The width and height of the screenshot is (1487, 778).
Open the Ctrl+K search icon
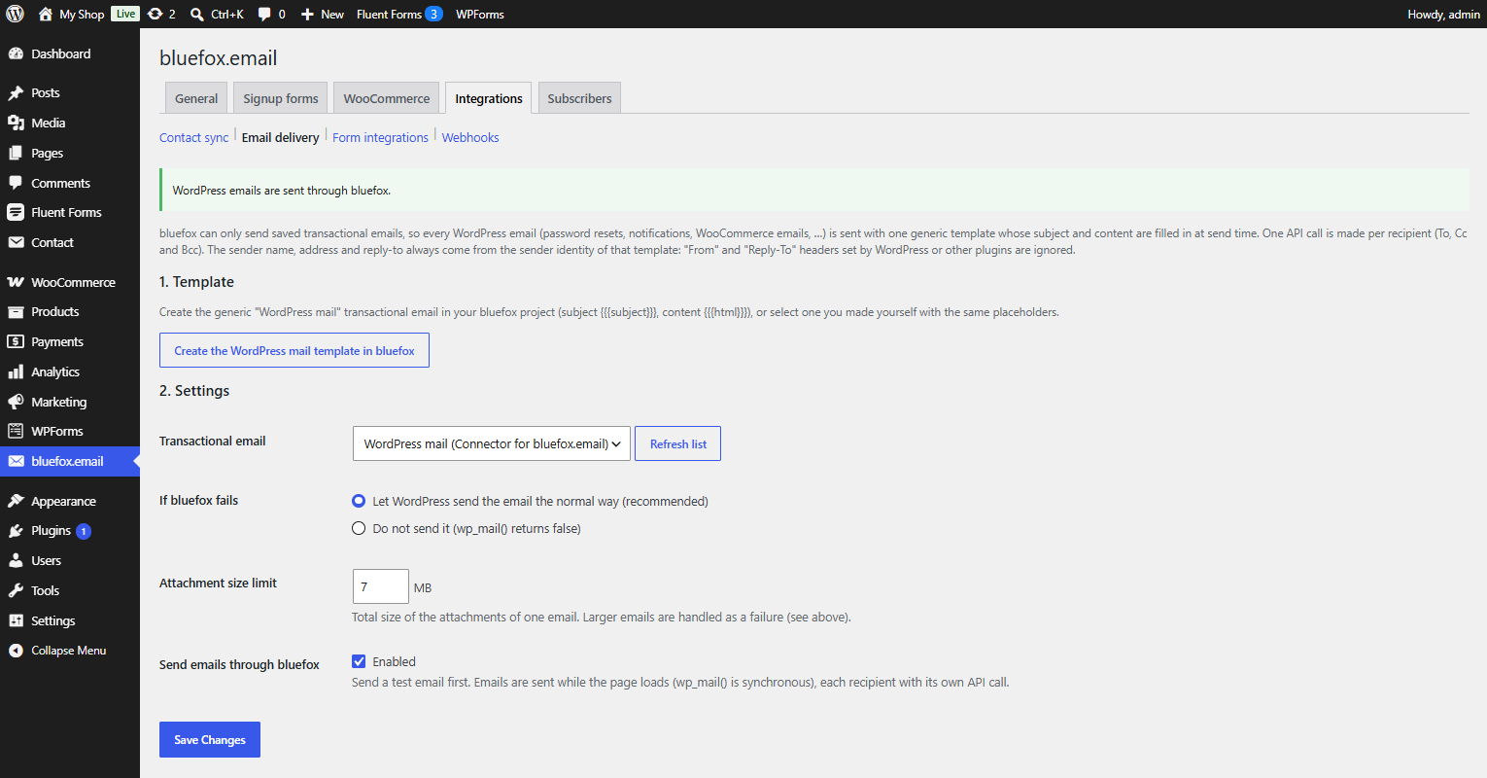click(x=197, y=14)
